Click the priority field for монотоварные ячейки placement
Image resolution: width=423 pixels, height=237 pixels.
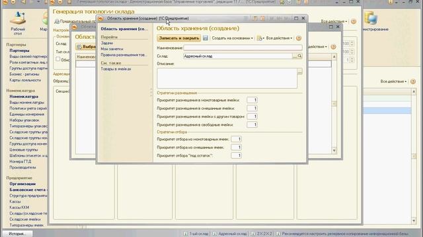252,100
